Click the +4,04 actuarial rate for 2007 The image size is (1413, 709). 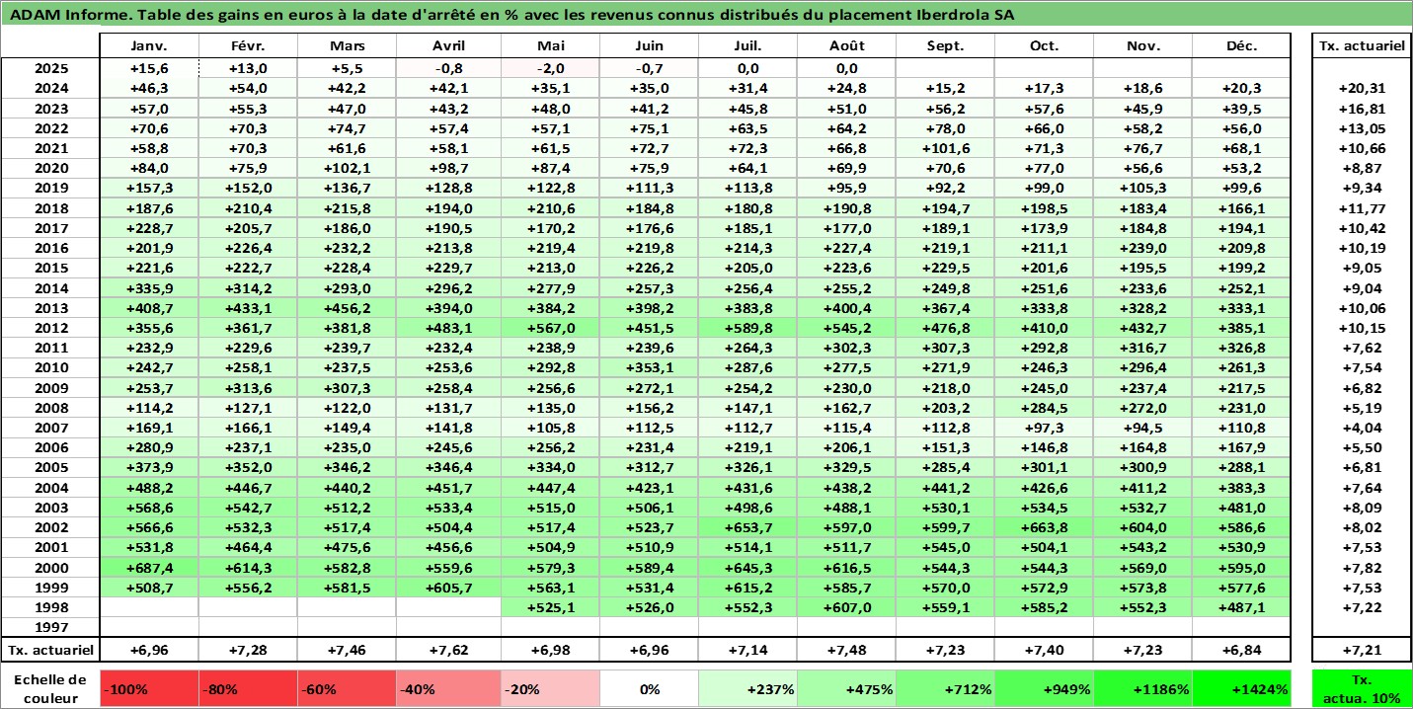tap(1361, 428)
